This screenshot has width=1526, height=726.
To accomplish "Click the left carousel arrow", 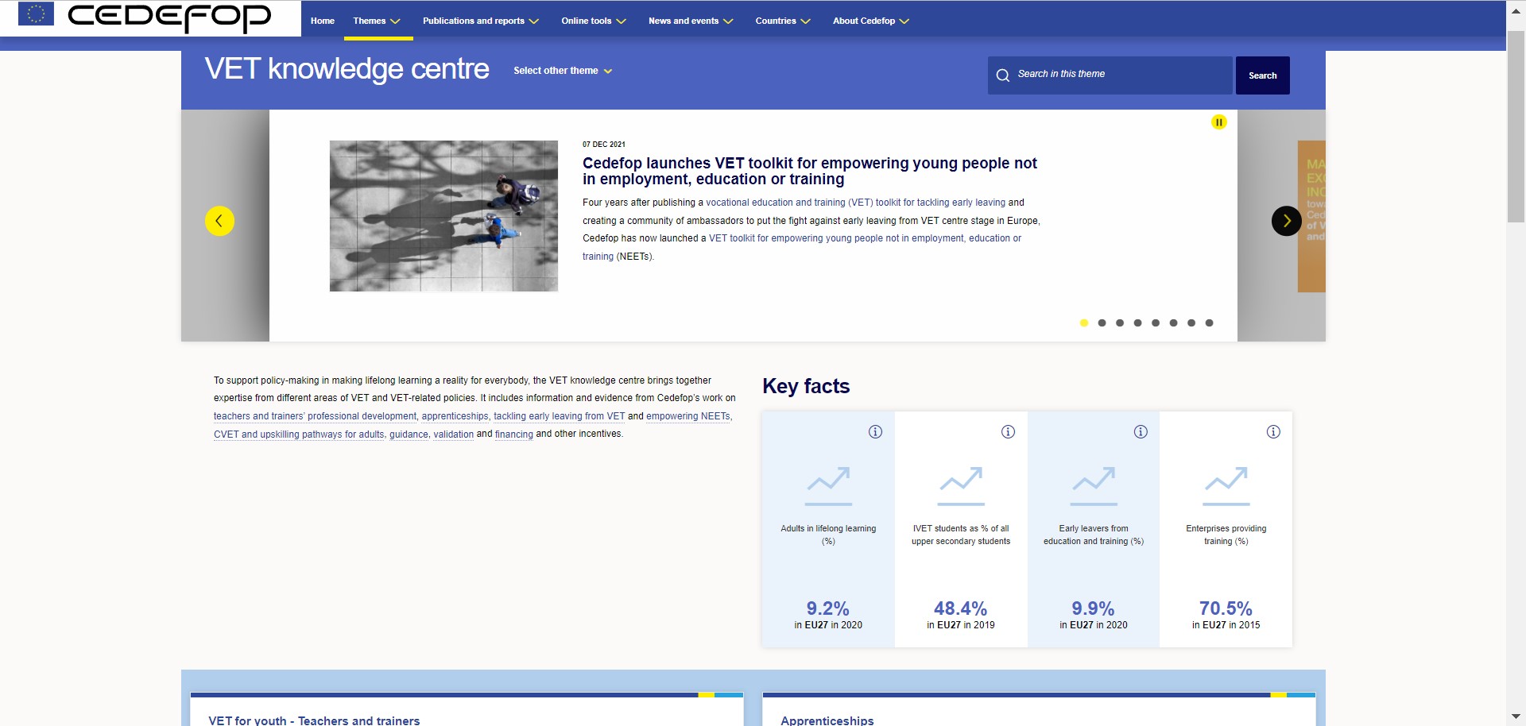I will click(x=220, y=221).
